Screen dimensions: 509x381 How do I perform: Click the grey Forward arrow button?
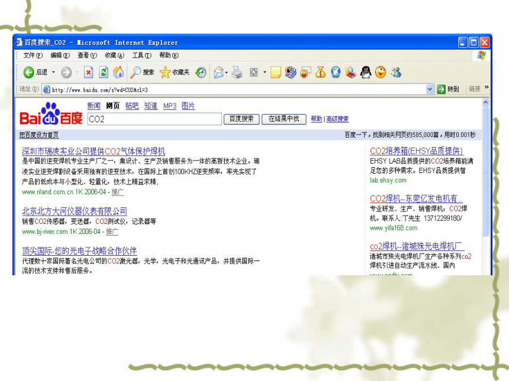66,72
